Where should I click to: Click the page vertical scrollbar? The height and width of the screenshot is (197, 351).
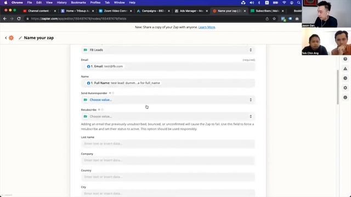point(338,87)
